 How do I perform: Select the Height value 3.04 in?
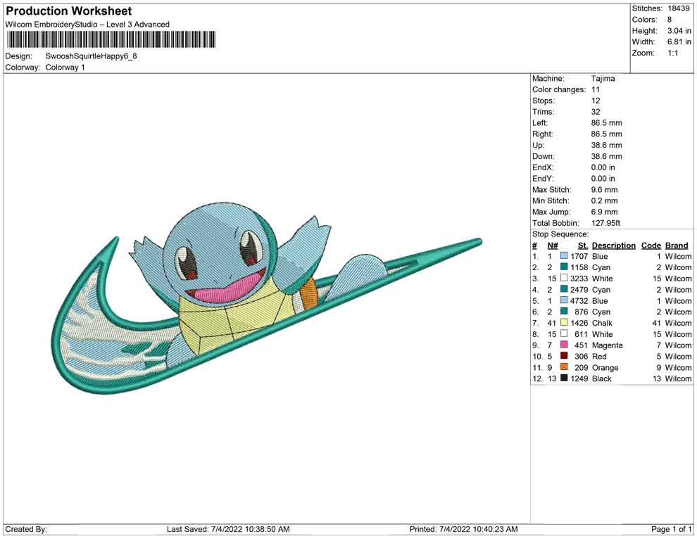[x=679, y=31]
